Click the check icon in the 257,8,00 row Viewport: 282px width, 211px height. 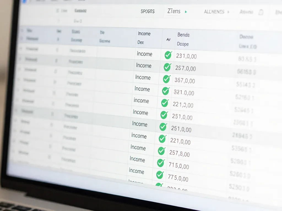coord(162,150)
